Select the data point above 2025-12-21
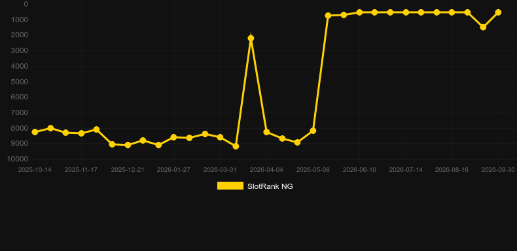Screen dimensions: 517x251 tap(128, 145)
